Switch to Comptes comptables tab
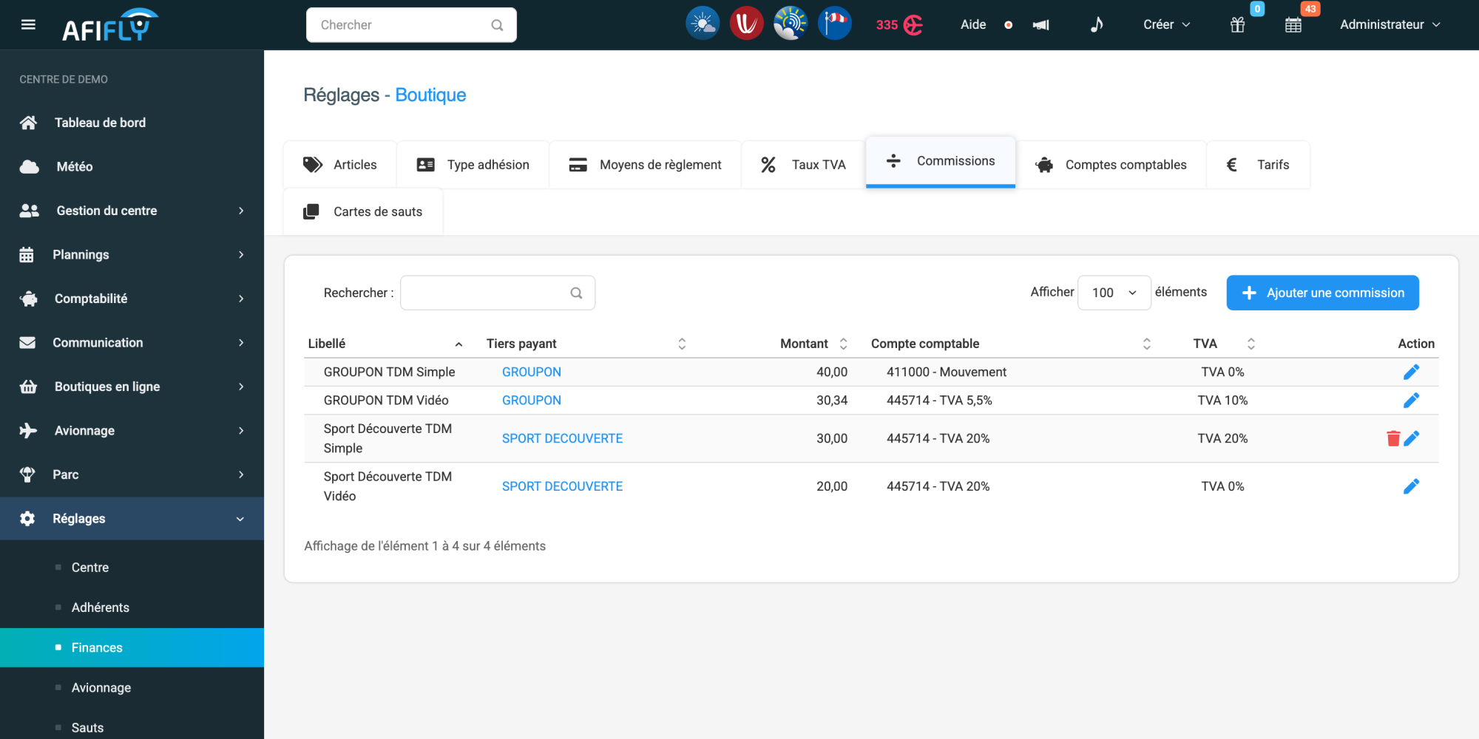 point(1111,165)
